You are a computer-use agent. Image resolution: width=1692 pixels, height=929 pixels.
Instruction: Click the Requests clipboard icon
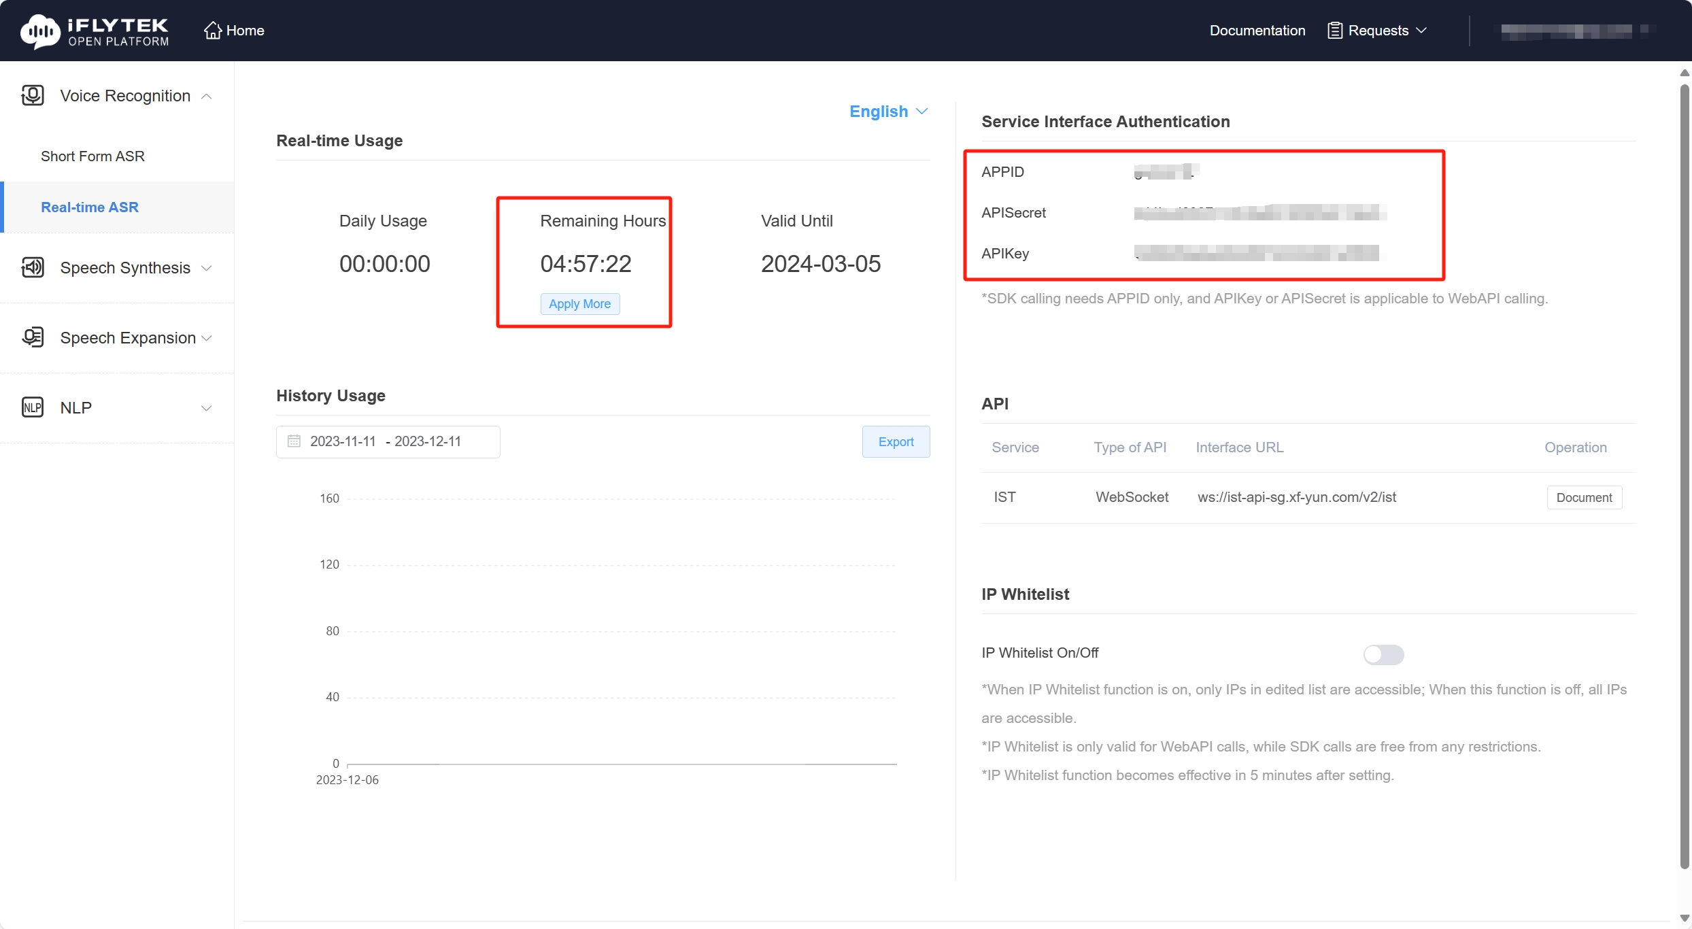point(1334,31)
